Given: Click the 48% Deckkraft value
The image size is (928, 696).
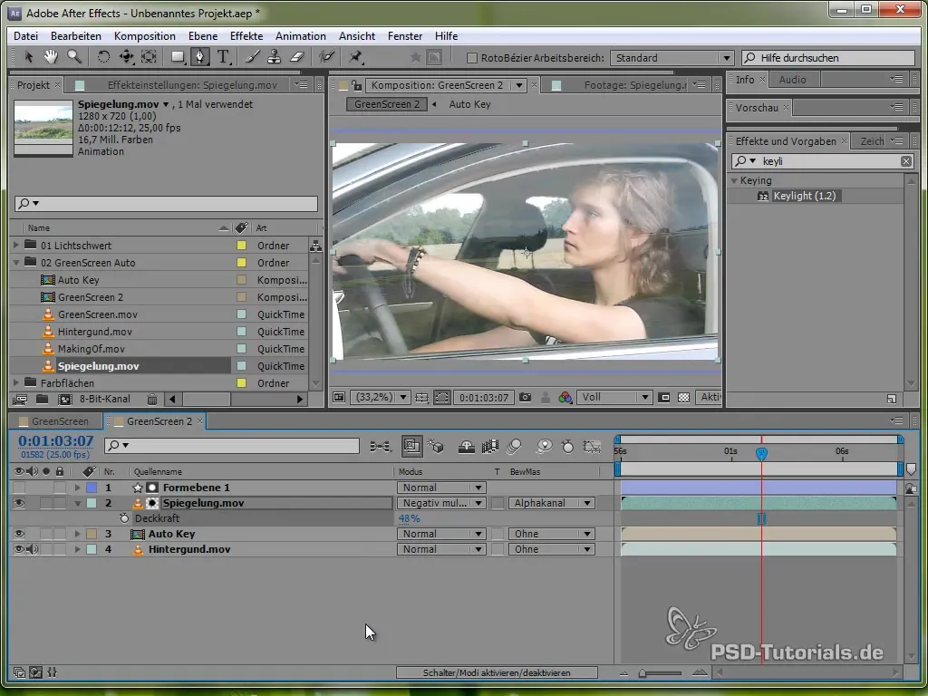Looking at the screenshot, I should [409, 518].
